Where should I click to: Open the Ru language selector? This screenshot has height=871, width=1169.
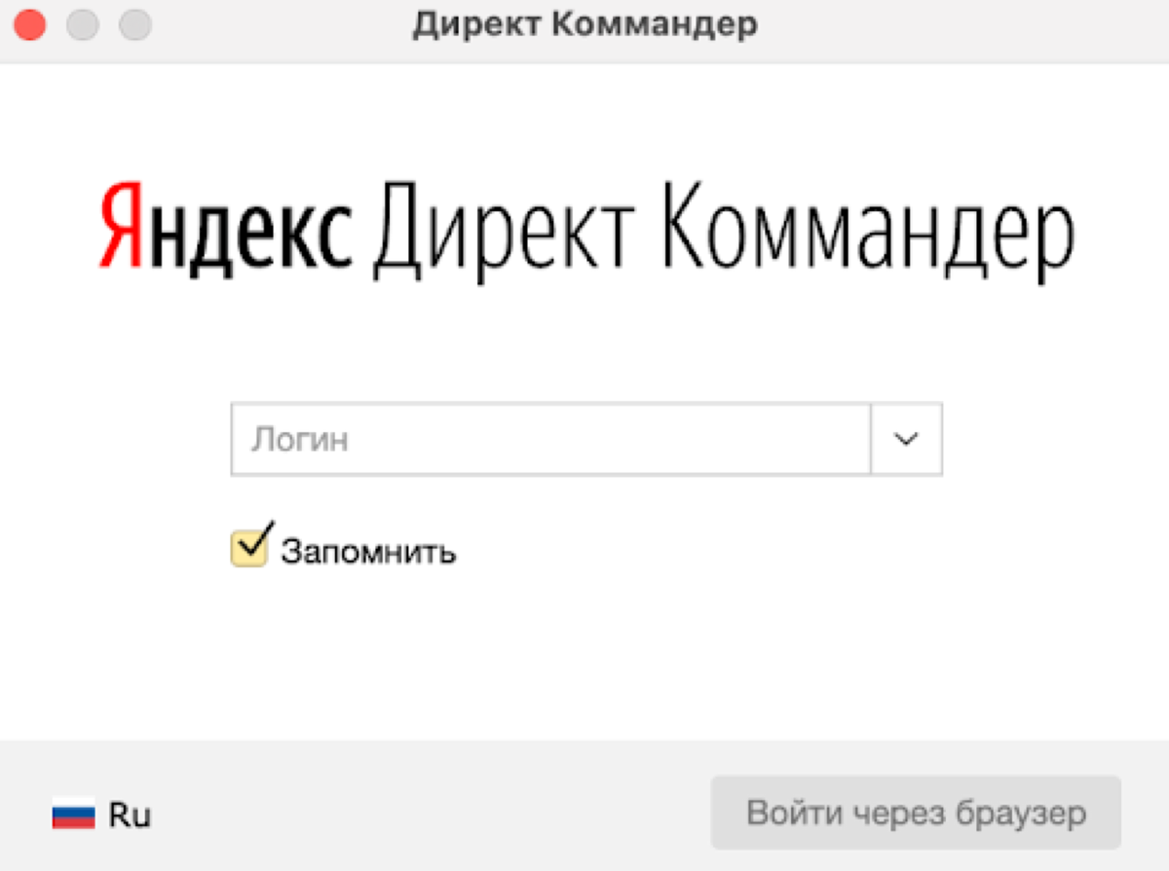tap(101, 814)
